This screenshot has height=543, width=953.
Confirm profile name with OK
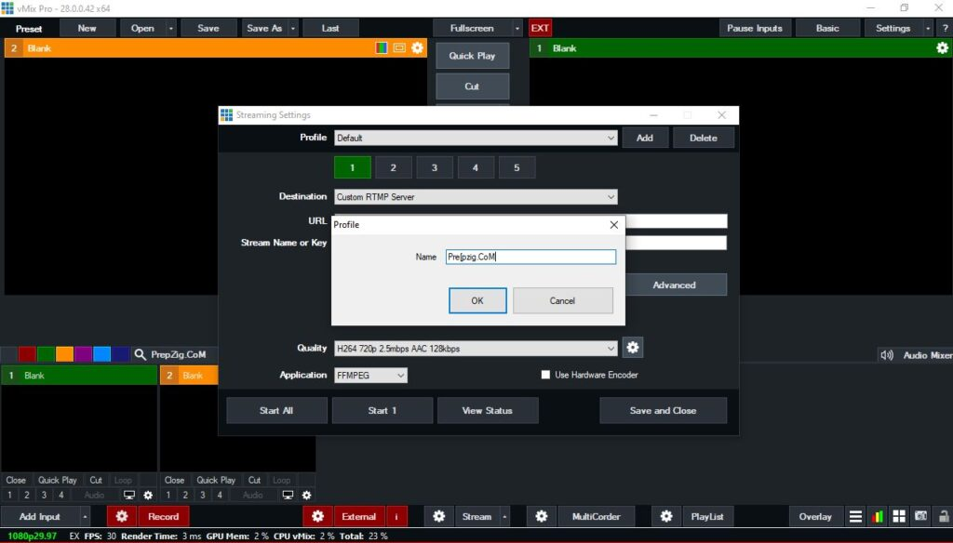[x=477, y=300]
